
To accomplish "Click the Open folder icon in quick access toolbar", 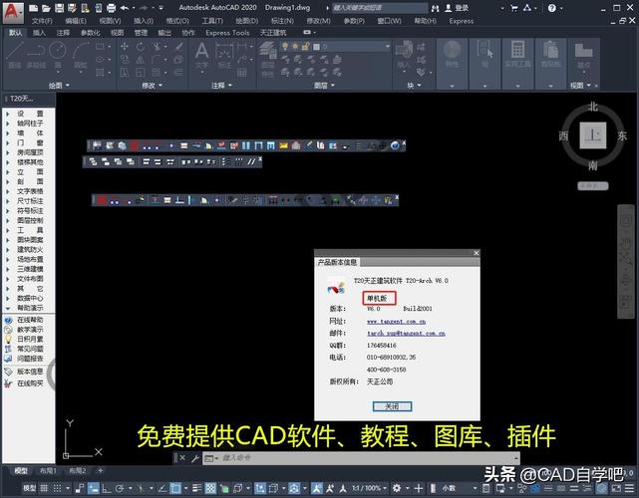I will point(47,8).
